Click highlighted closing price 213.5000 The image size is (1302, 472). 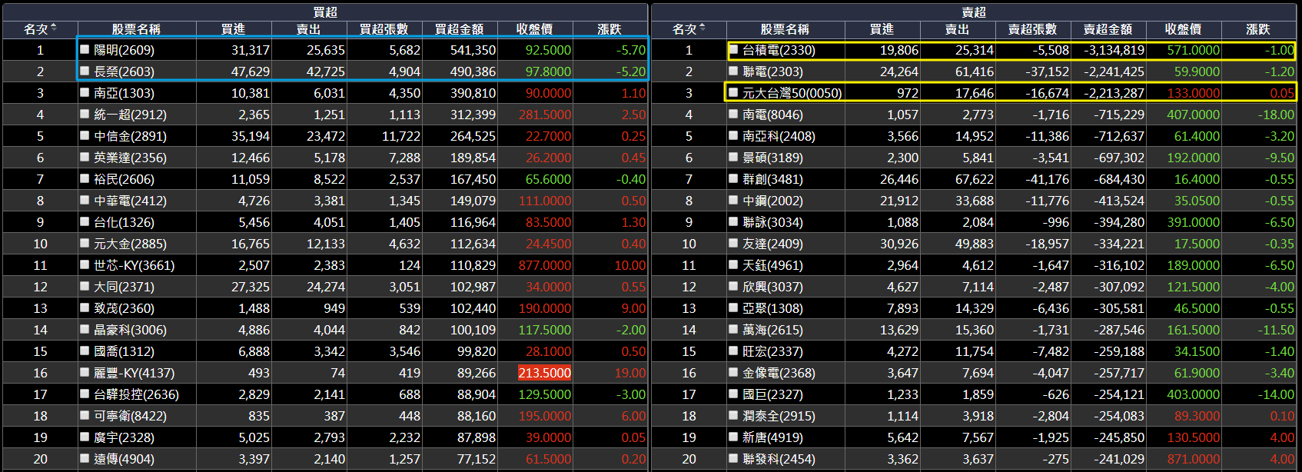[545, 373]
